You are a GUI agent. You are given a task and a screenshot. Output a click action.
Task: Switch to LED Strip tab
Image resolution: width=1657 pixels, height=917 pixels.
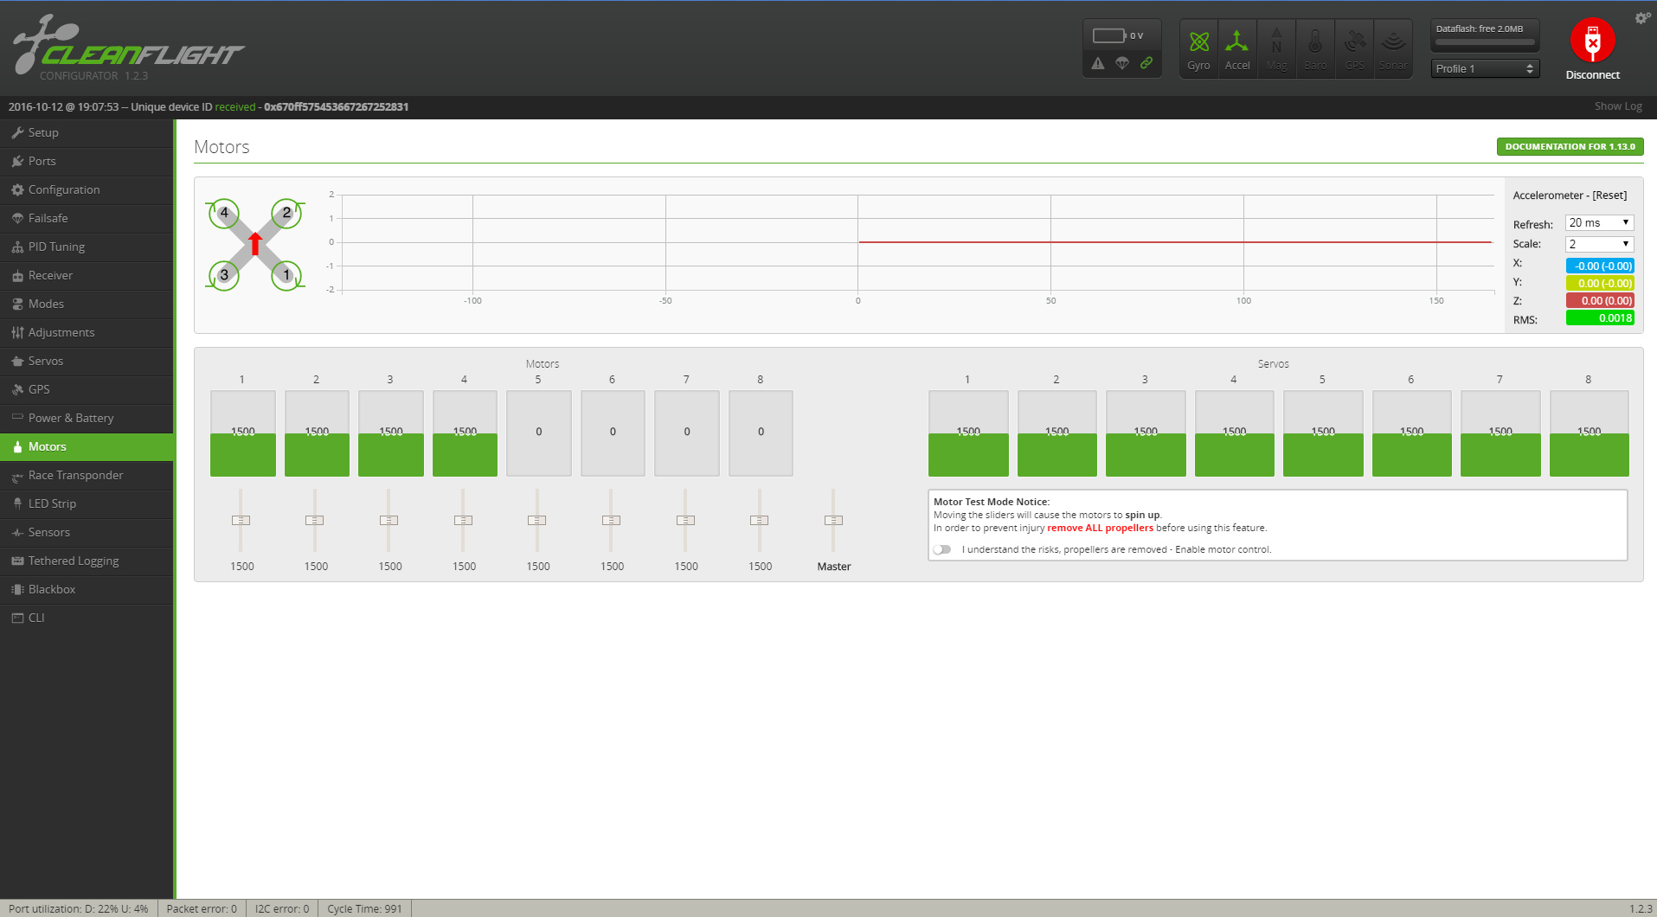(x=87, y=503)
